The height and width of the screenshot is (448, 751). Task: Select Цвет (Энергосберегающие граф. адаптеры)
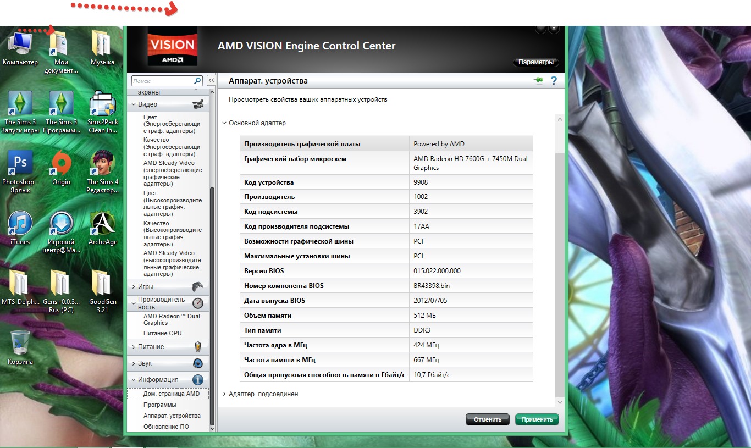tap(172, 124)
